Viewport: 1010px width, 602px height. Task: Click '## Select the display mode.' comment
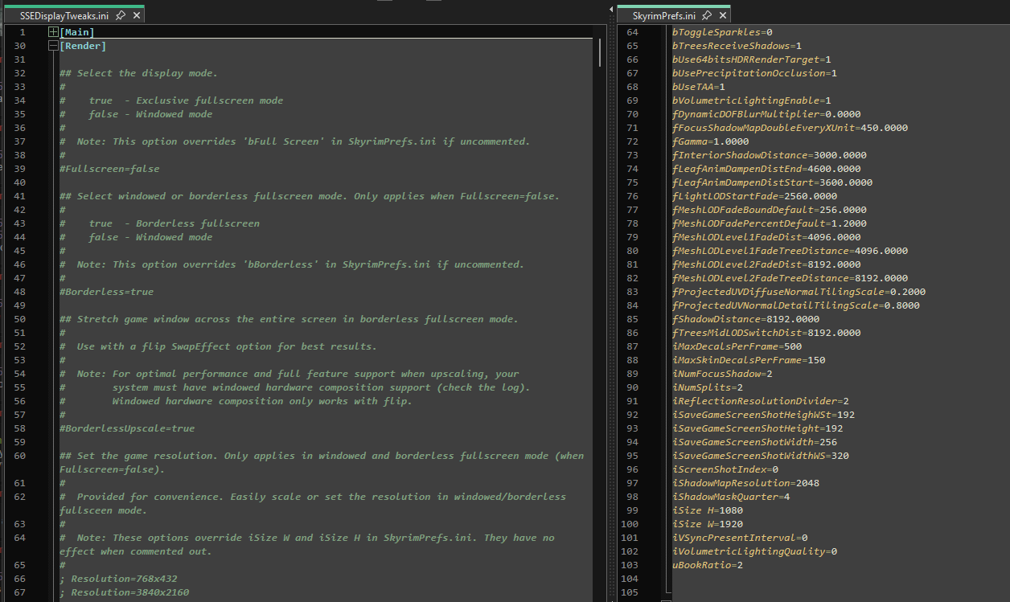click(139, 73)
